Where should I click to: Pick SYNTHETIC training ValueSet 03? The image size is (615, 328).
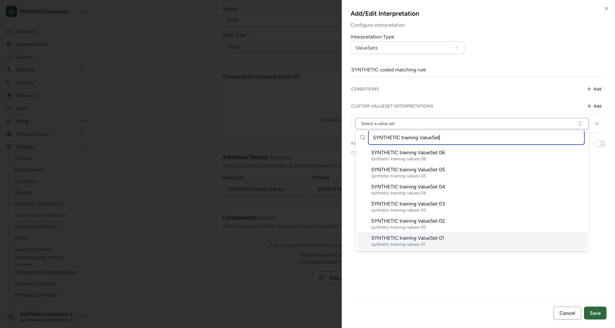(472, 207)
